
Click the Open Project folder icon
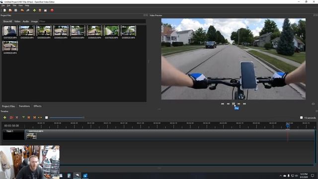click(x=10, y=10)
